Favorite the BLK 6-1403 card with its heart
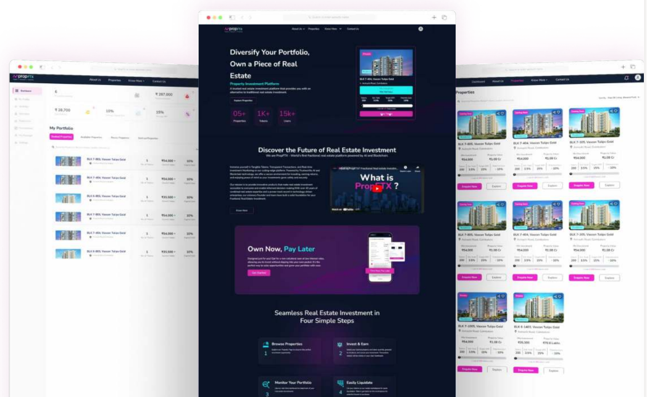647x397 pixels. (560, 297)
